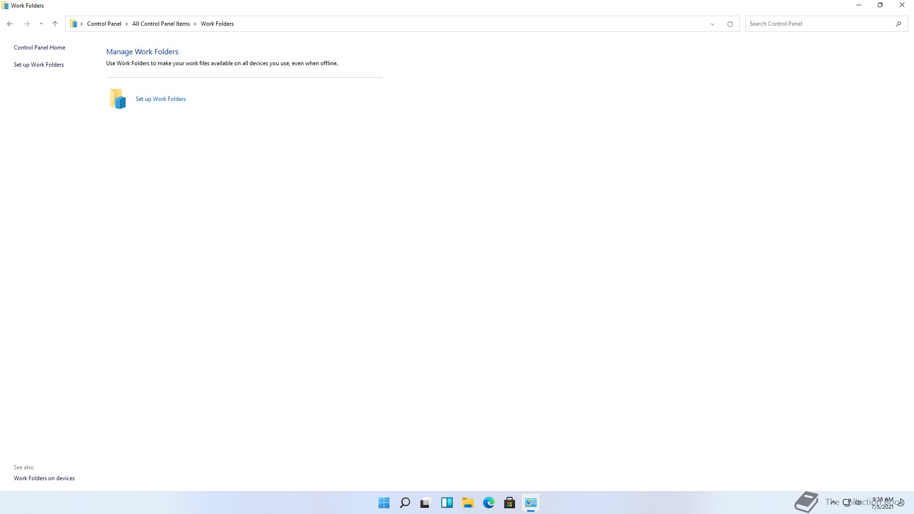The width and height of the screenshot is (914, 514).
Task: Expand the address bar history dropdown
Action: tap(713, 24)
